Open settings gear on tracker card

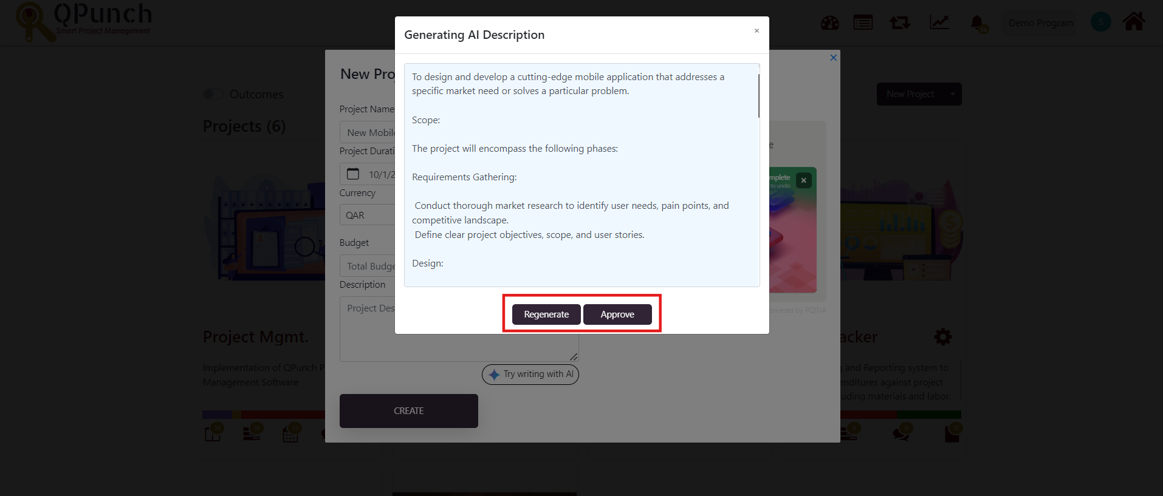click(943, 337)
